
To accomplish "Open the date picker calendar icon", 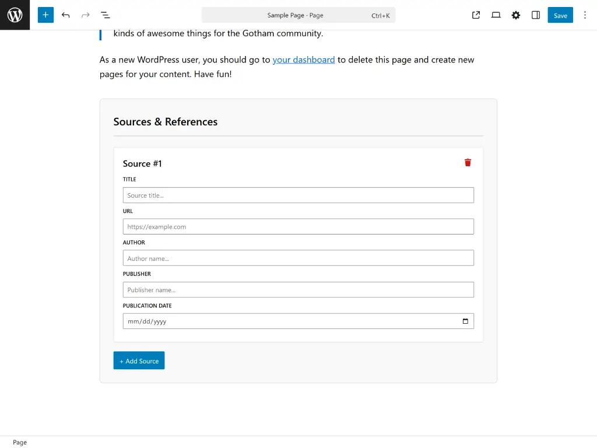I will pos(465,321).
